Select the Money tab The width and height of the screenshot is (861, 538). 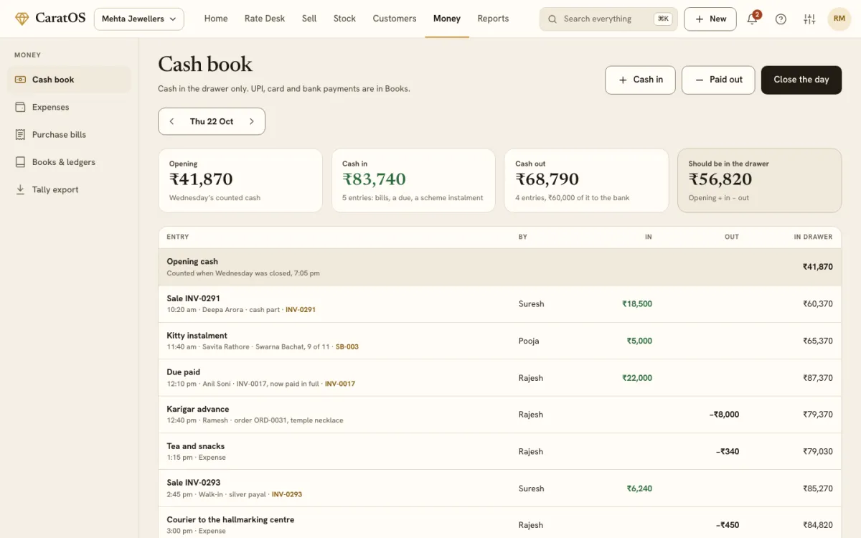[447, 19]
